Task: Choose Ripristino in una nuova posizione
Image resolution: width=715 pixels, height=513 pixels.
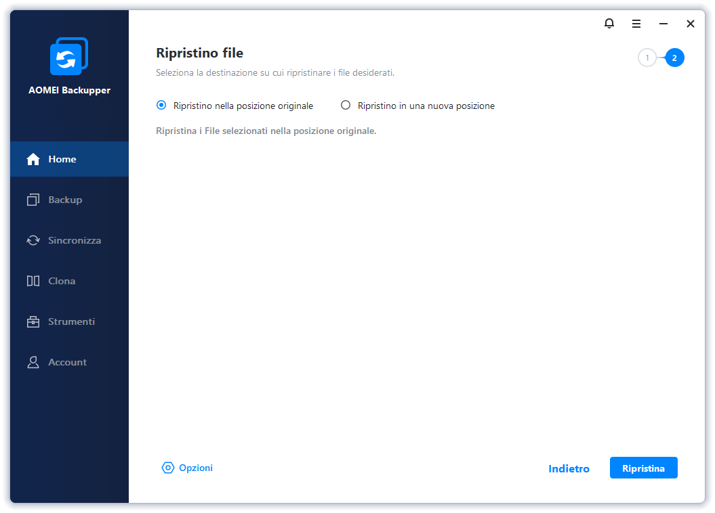Action: click(x=346, y=106)
